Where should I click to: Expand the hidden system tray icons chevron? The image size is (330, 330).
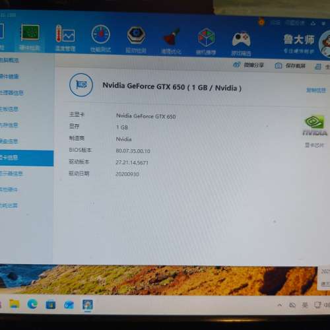[x=280, y=305]
